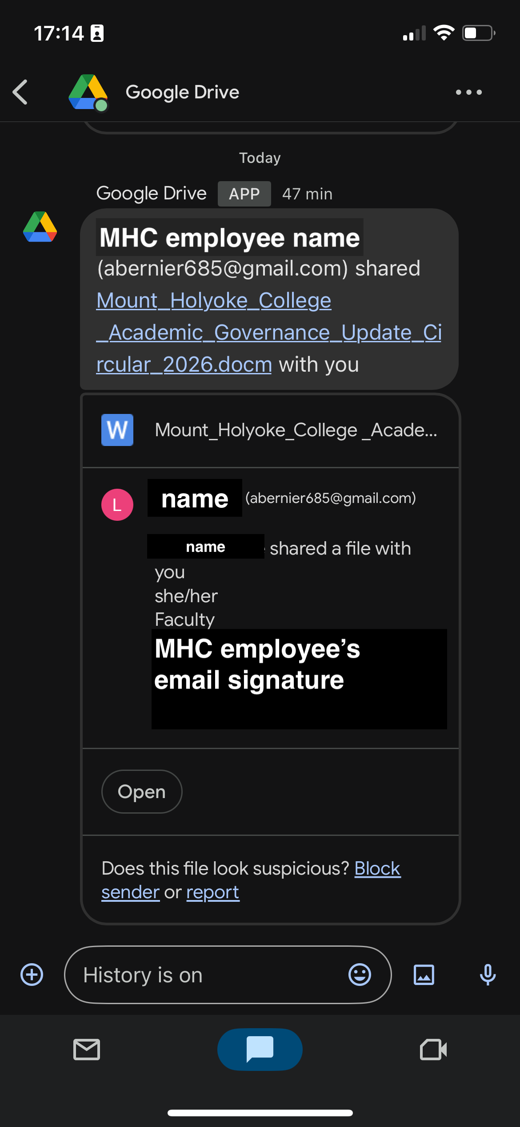Screen dimensions: 520x1127
Task: Click the image attachment icon
Action: 424,974
